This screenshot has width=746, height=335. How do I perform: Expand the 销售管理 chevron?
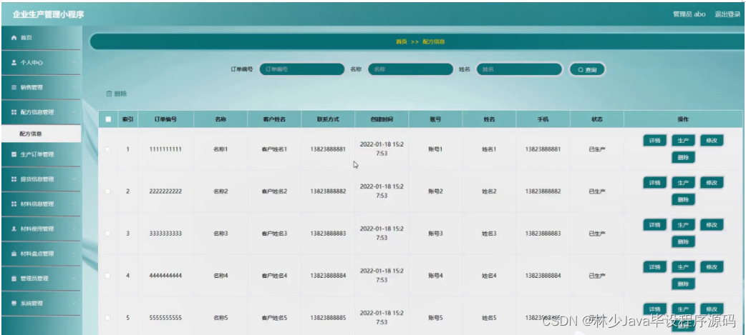74,88
